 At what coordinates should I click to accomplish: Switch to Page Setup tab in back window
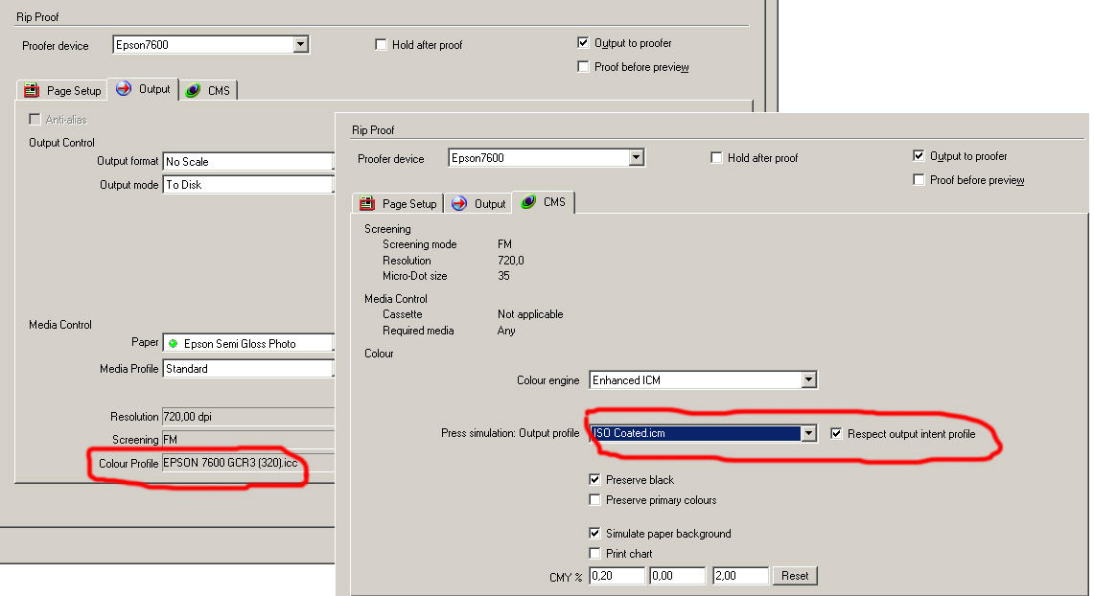(x=62, y=90)
